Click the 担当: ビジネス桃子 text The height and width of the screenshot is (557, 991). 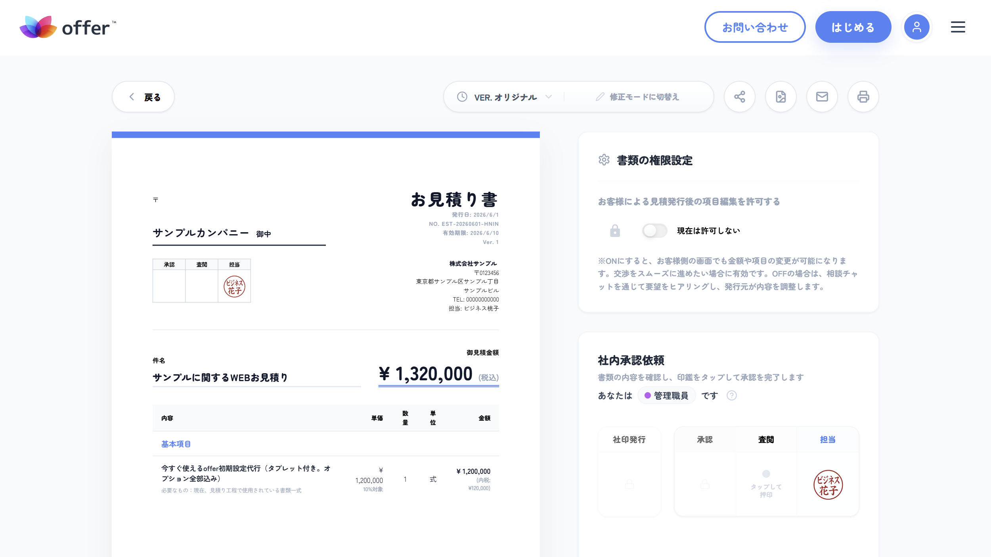pos(474,308)
